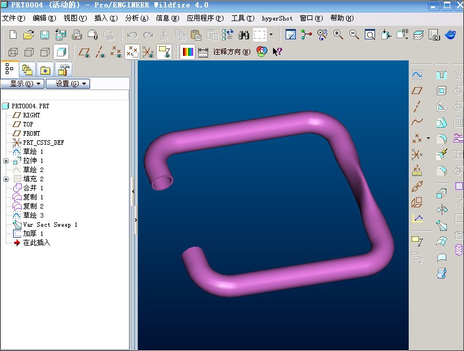This screenshot has width=464, height=351.
Task: Expand the 填充 2 feature node
Action: pos(6,179)
